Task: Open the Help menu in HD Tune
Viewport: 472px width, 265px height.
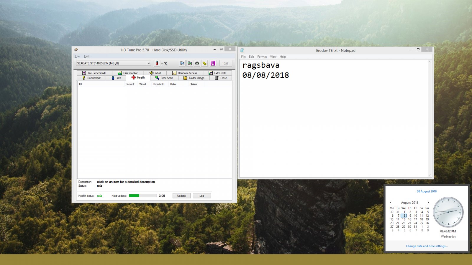Action: [87, 56]
